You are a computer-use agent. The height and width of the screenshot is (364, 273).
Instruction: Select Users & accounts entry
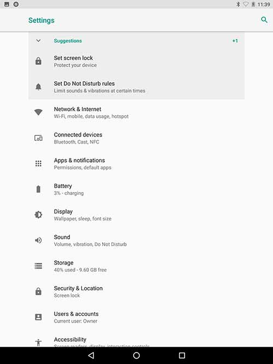[x=136, y=317]
